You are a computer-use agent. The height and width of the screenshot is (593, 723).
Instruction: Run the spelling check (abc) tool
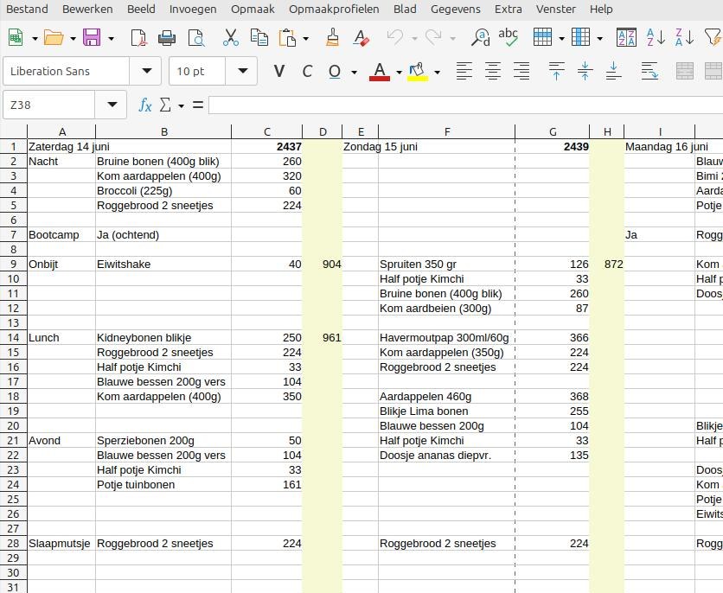click(x=509, y=38)
